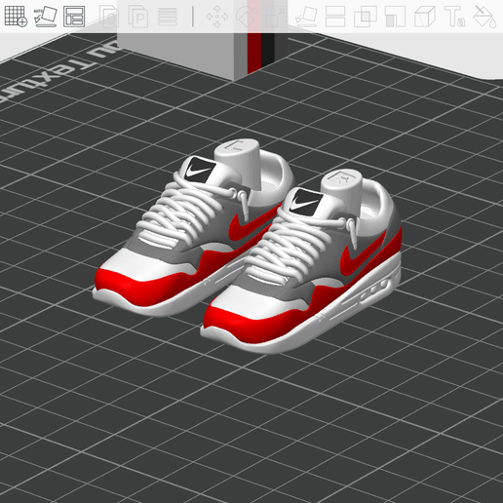The image size is (503, 503).
Task: Activate the Lay on Face tool
Action: pos(306,16)
